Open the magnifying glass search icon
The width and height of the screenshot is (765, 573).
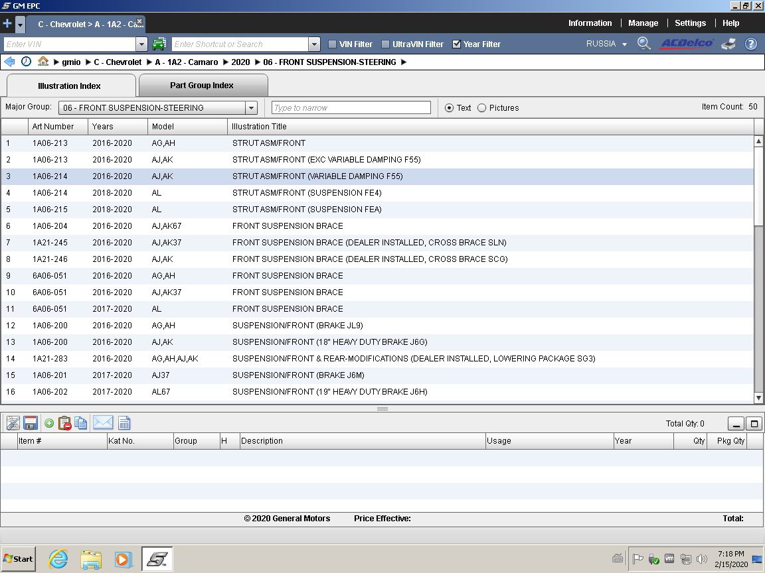tap(643, 44)
